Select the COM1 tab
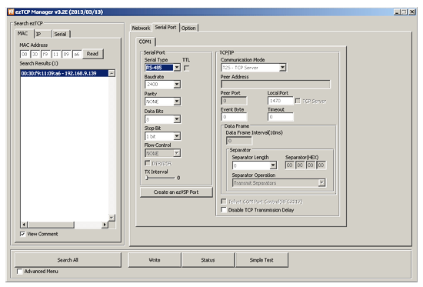The height and width of the screenshot is (287, 423). 145,42
